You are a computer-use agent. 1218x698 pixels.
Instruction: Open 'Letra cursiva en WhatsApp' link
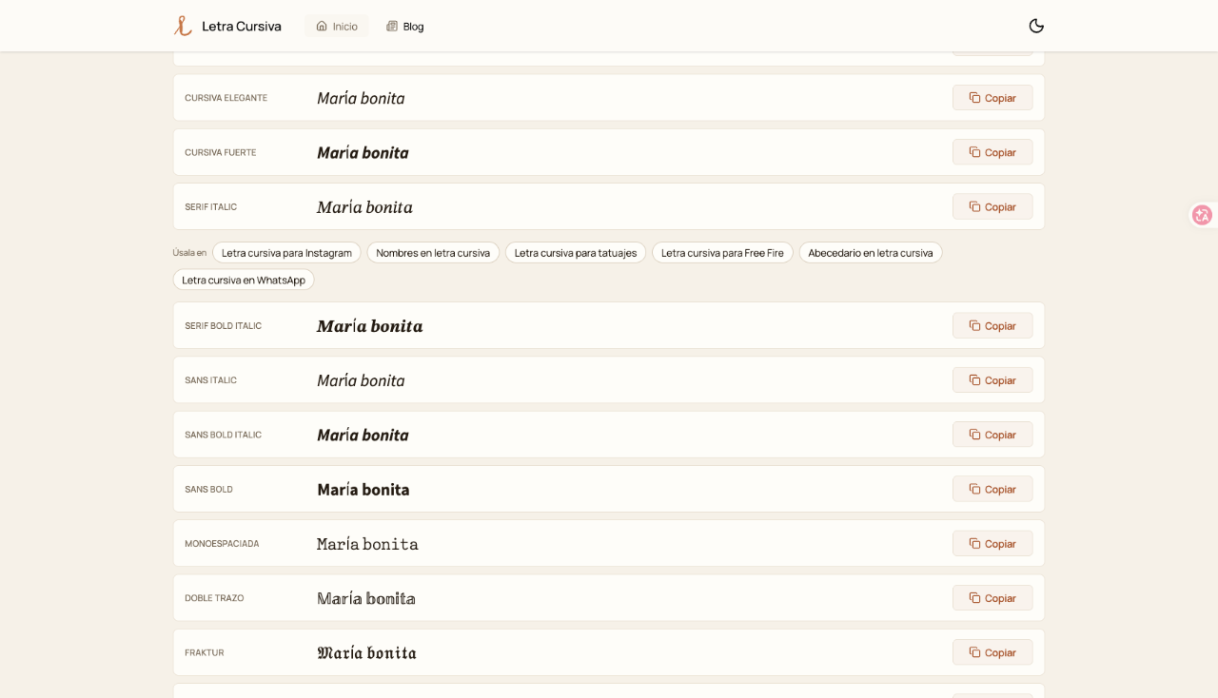coord(244,280)
